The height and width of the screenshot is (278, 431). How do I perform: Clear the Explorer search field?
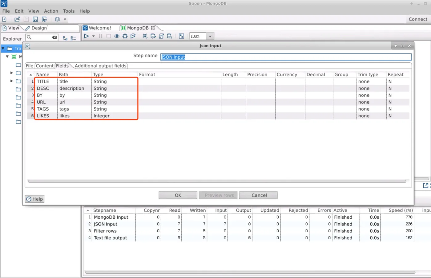pyautogui.click(x=54, y=37)
